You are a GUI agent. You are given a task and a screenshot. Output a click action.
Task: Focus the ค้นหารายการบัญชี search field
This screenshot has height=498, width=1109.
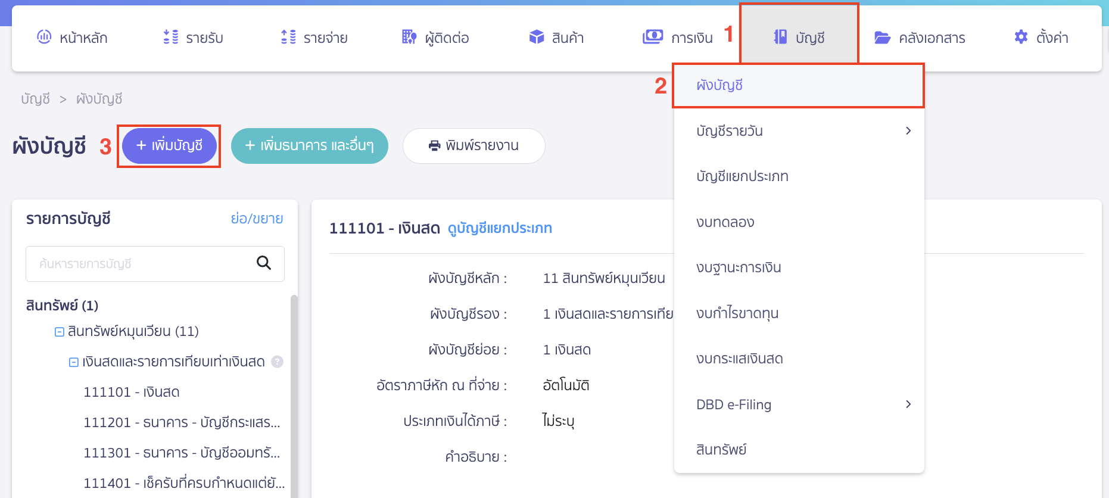155,263
